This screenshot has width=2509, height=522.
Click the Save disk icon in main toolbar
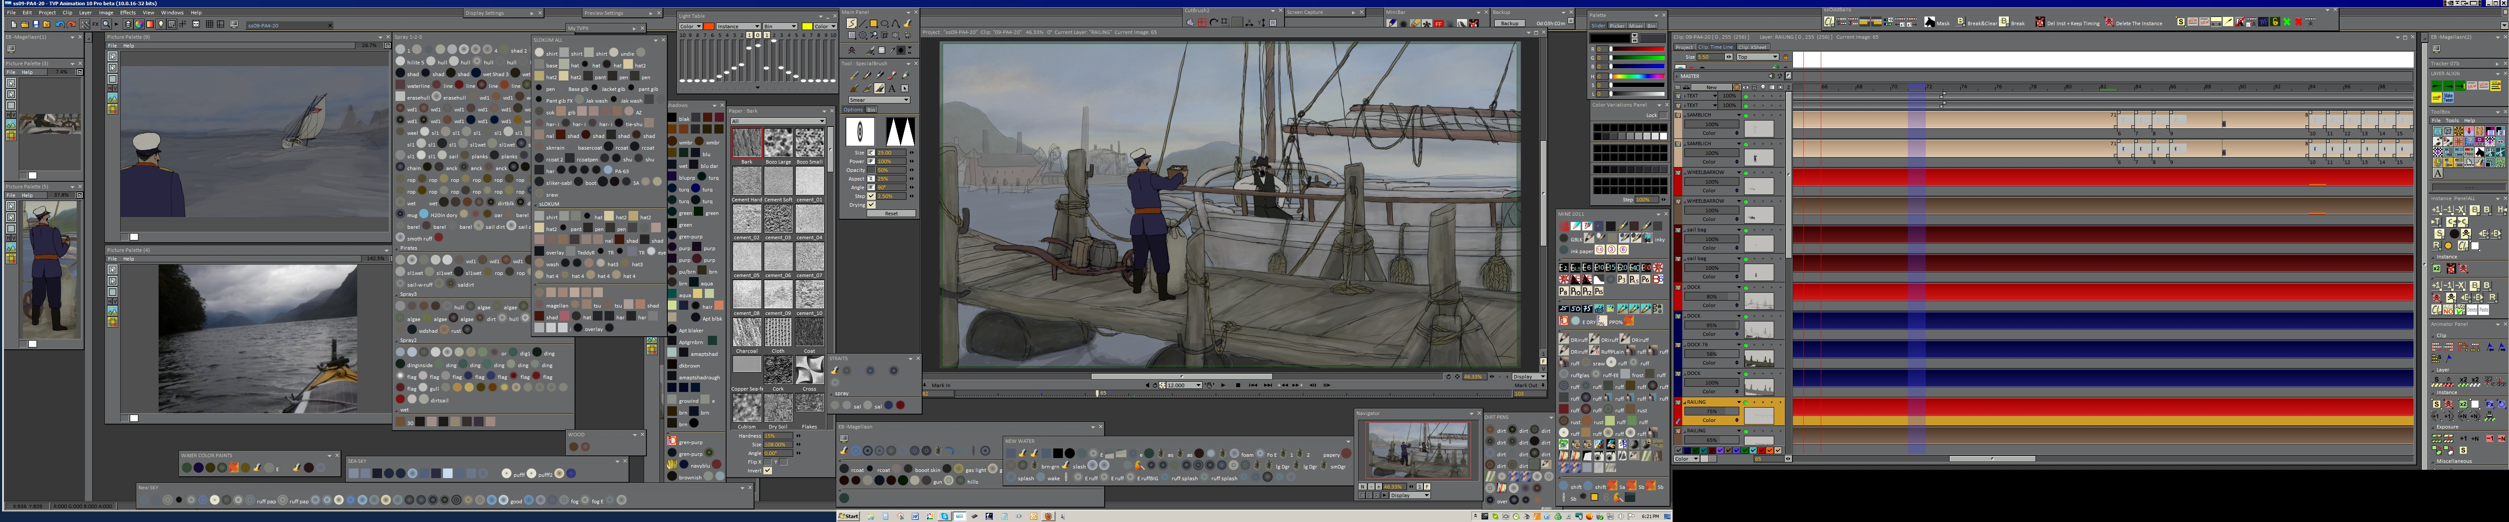pyautogui.click(x=36, y=24)
